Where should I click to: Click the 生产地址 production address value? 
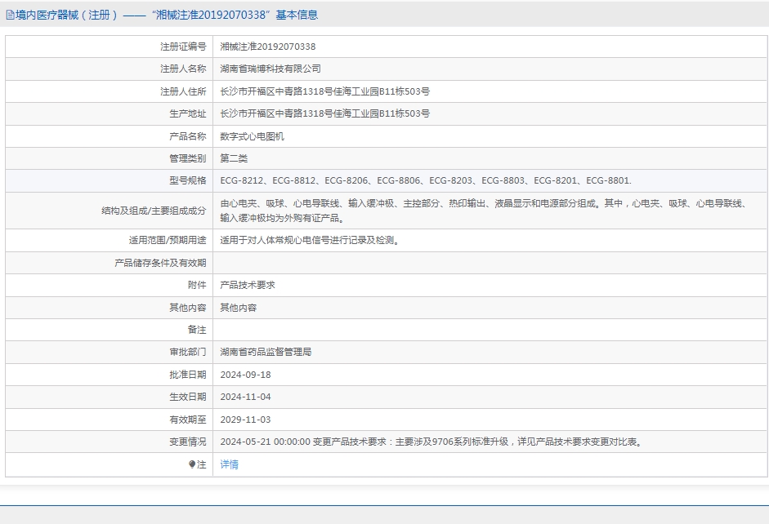(324, 113)
